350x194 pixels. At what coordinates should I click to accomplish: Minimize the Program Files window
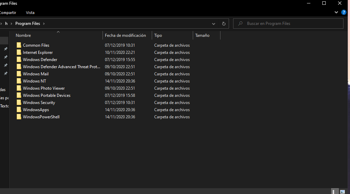(x=309, y=3)
